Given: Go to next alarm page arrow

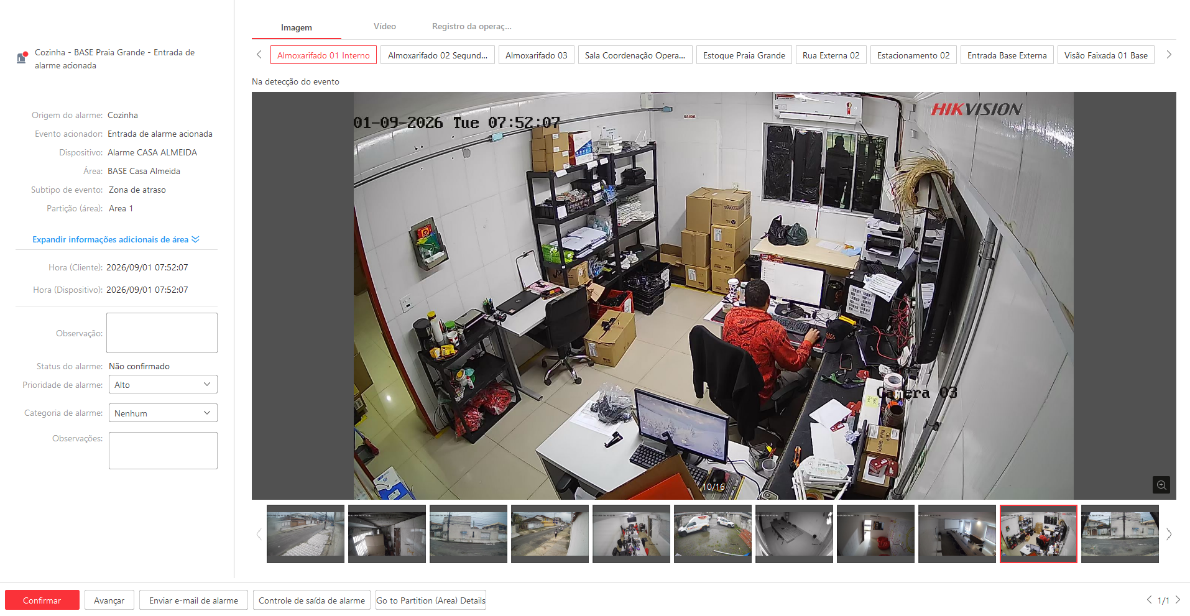Looking at the screenshot, I should tap(1178, 600).
